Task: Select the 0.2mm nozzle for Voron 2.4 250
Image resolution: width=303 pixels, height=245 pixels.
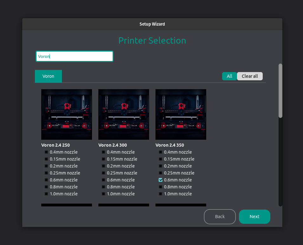Action: tap(46, 166)
